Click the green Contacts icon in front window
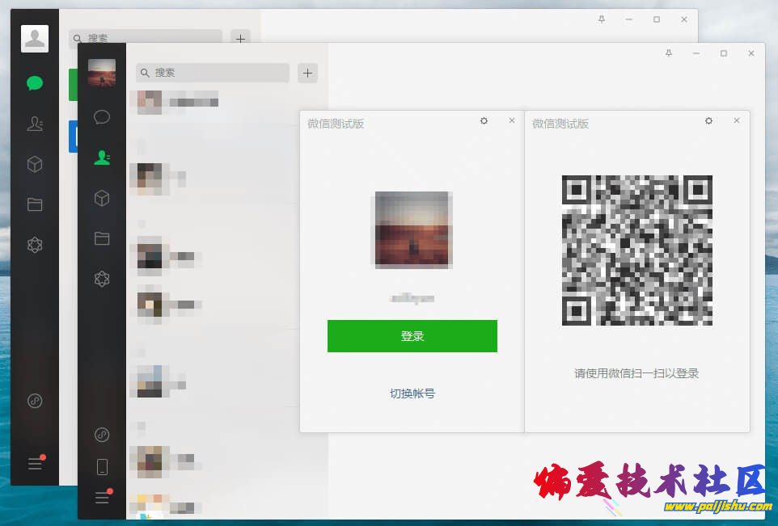 (x=102, y=158)
